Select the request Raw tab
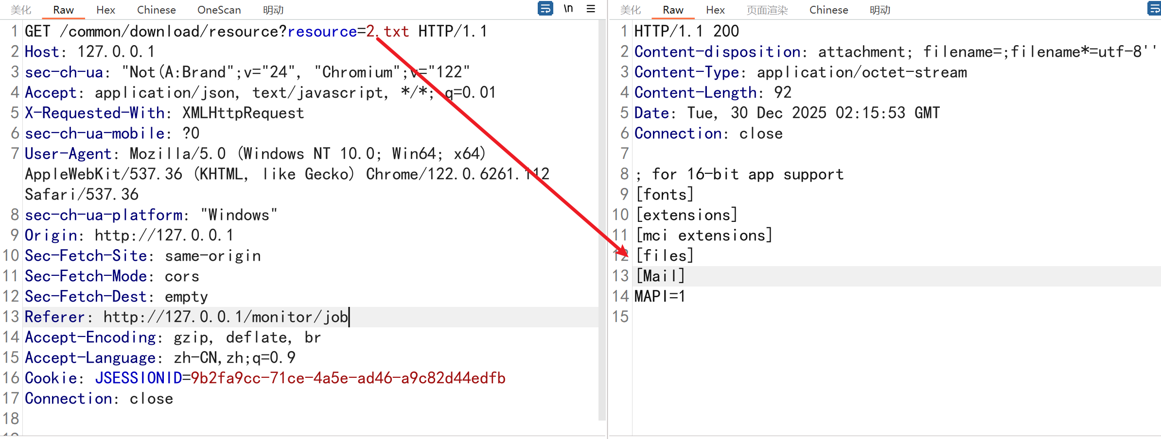 click(x=63, y=10)
